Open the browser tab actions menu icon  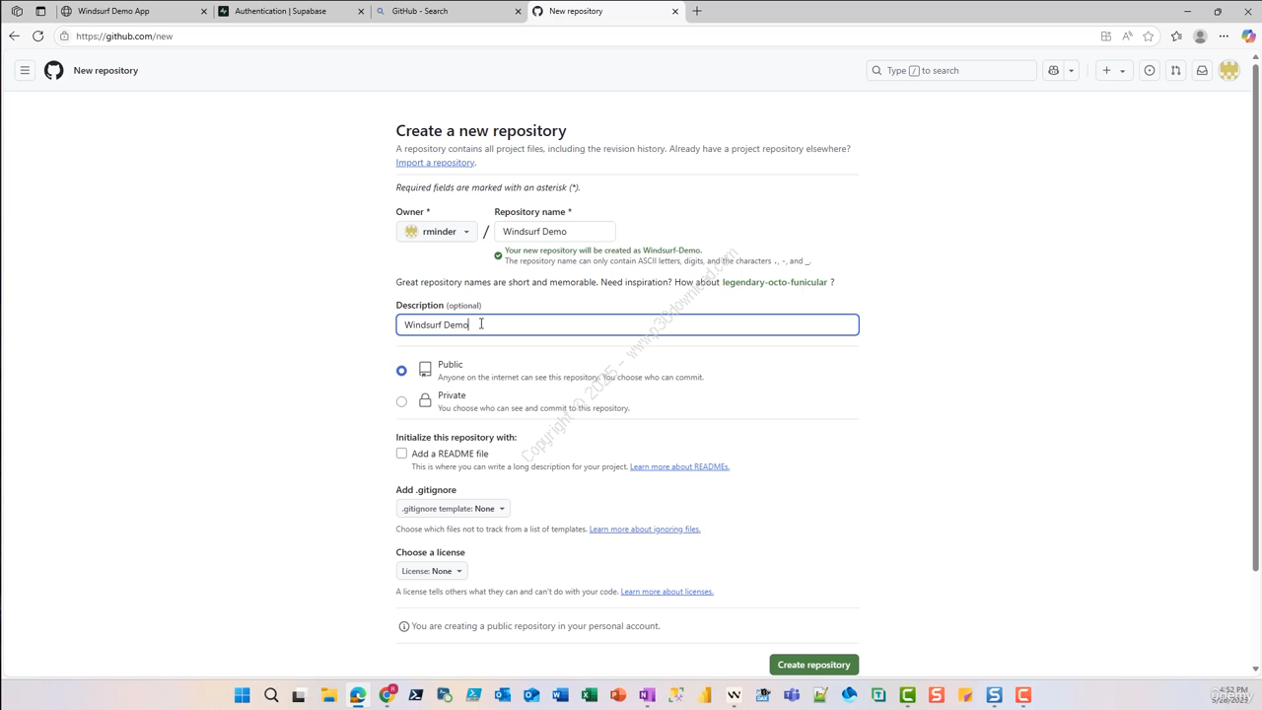point(40,11)
